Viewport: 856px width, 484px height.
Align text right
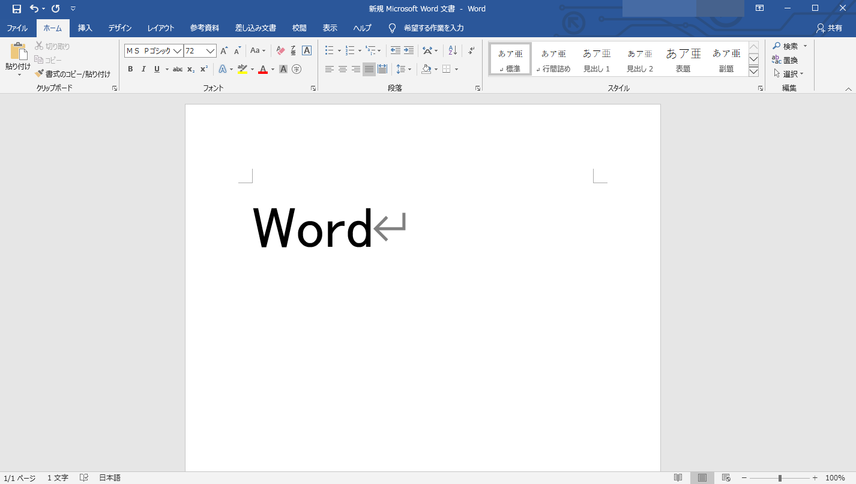tap(356, 69)
